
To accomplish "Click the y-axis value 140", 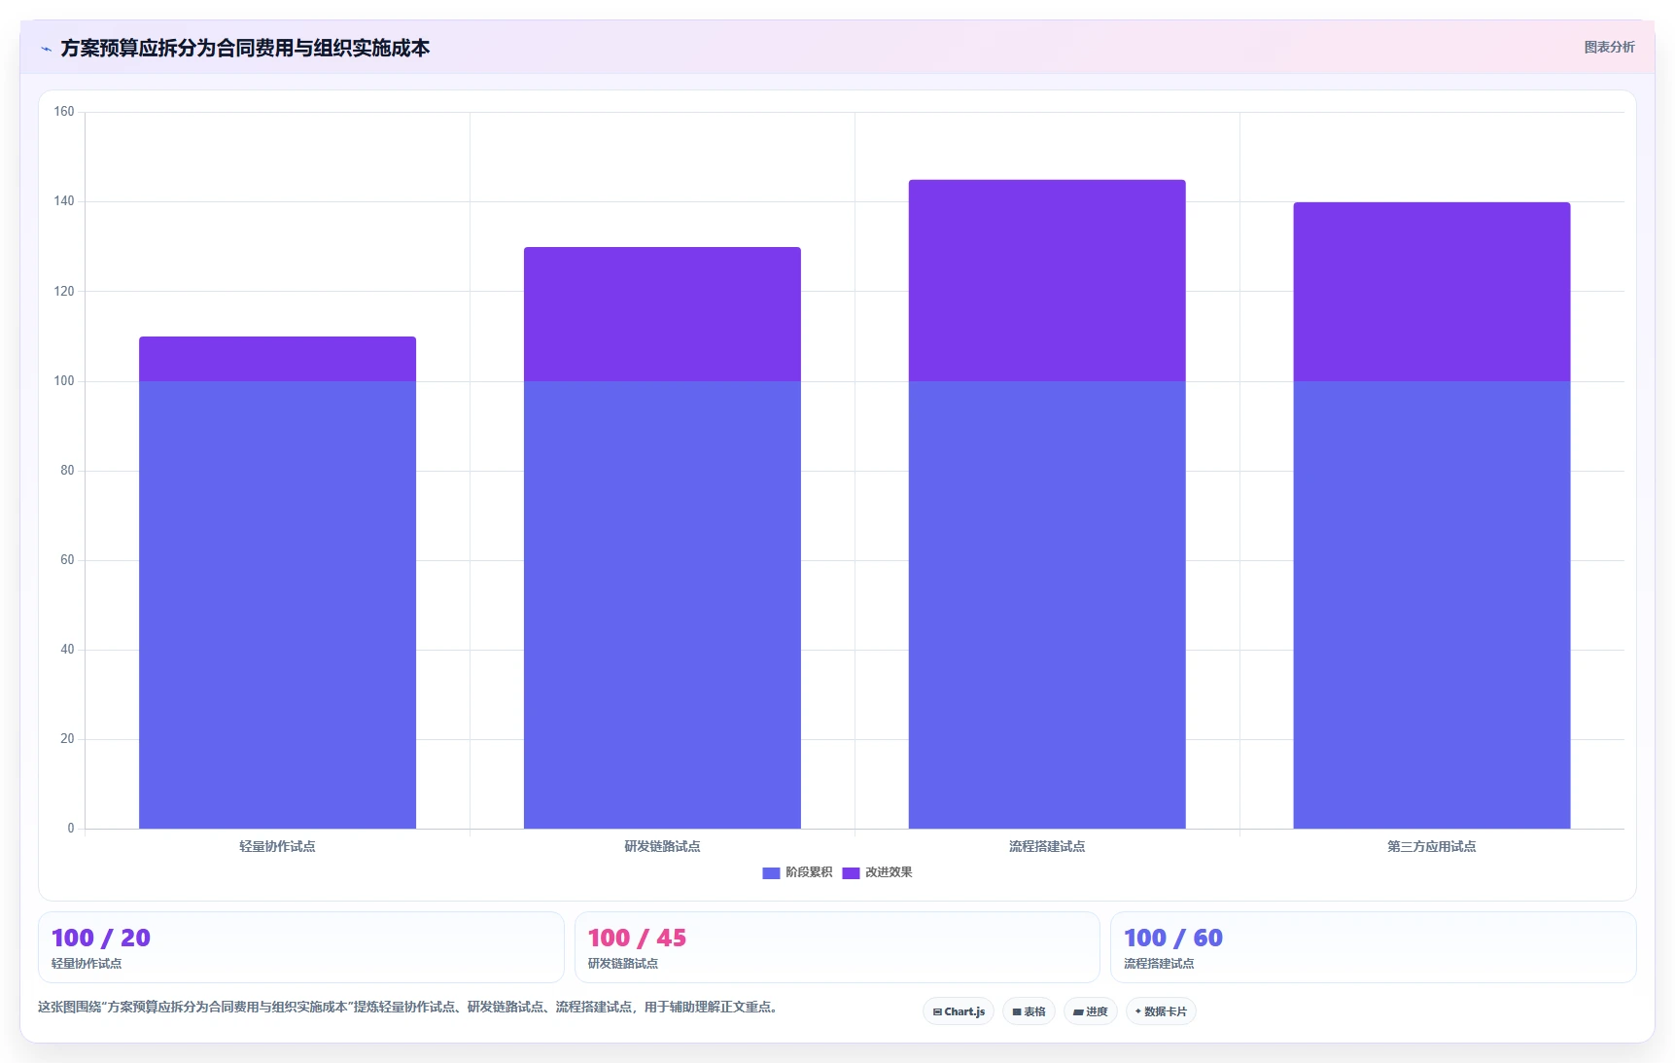I will coord(64,201).
